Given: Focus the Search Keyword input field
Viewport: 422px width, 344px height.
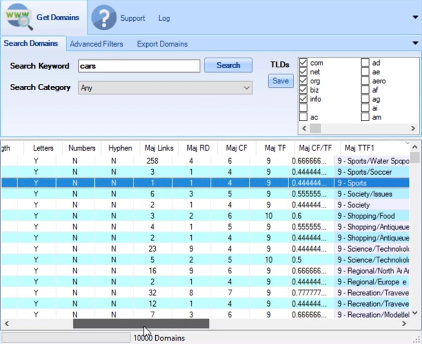Looking at the screenshot, I should [x=139, y=66].
